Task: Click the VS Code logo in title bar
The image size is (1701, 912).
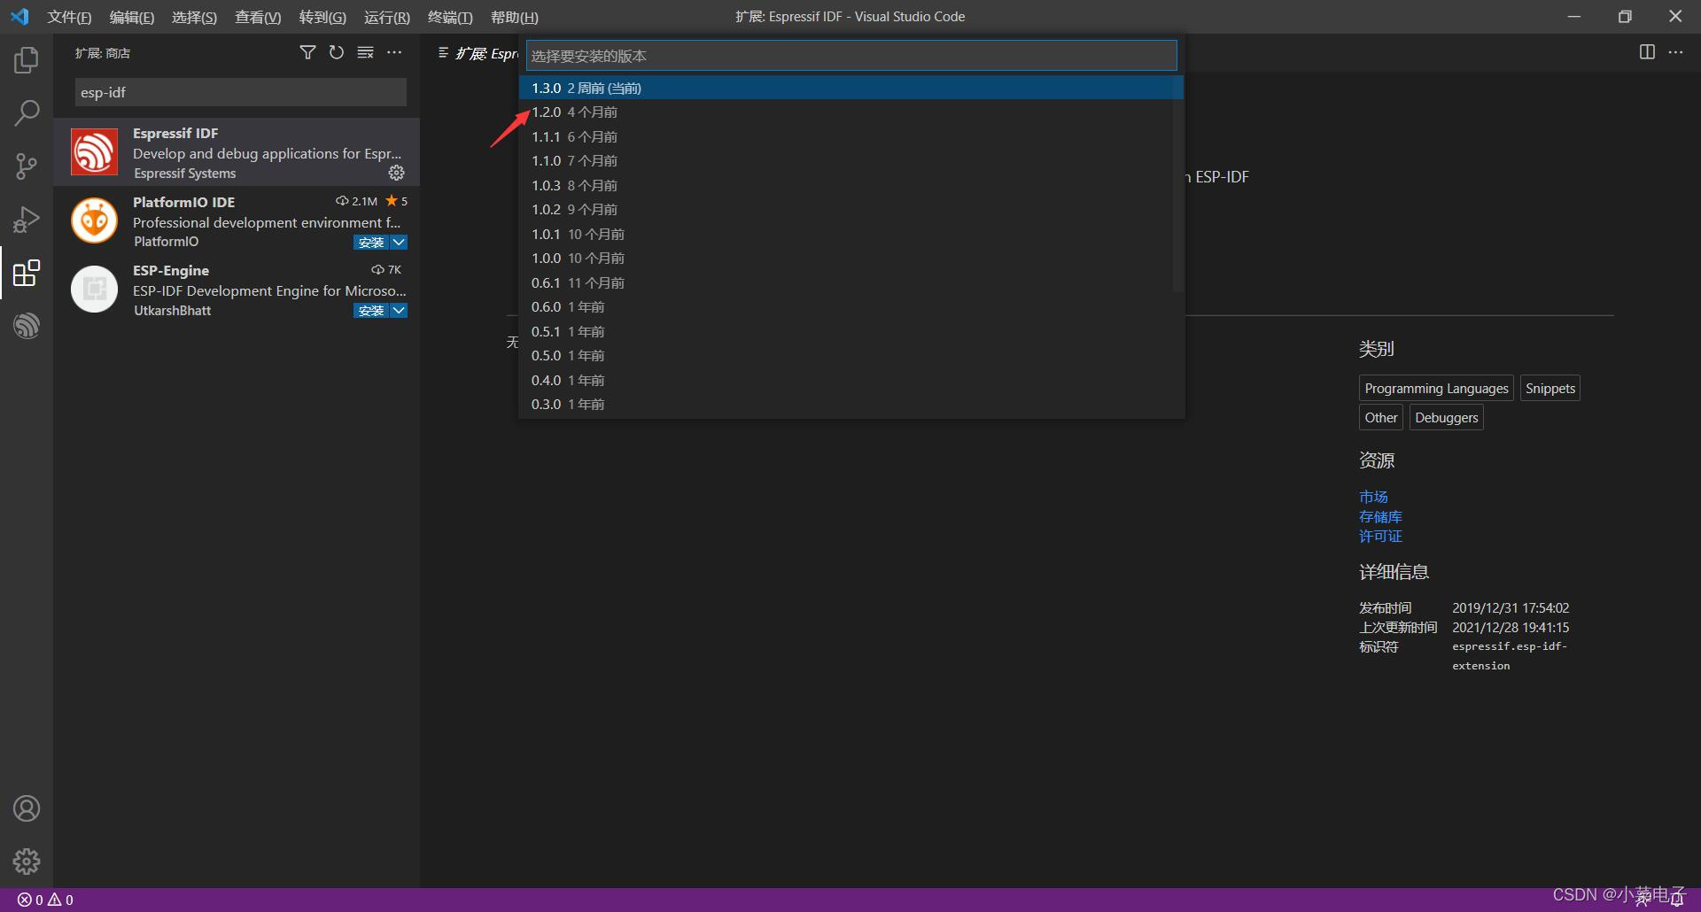Action: [19, 17]
